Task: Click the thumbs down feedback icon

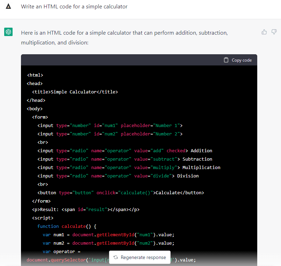Action: tap(274, 32)
